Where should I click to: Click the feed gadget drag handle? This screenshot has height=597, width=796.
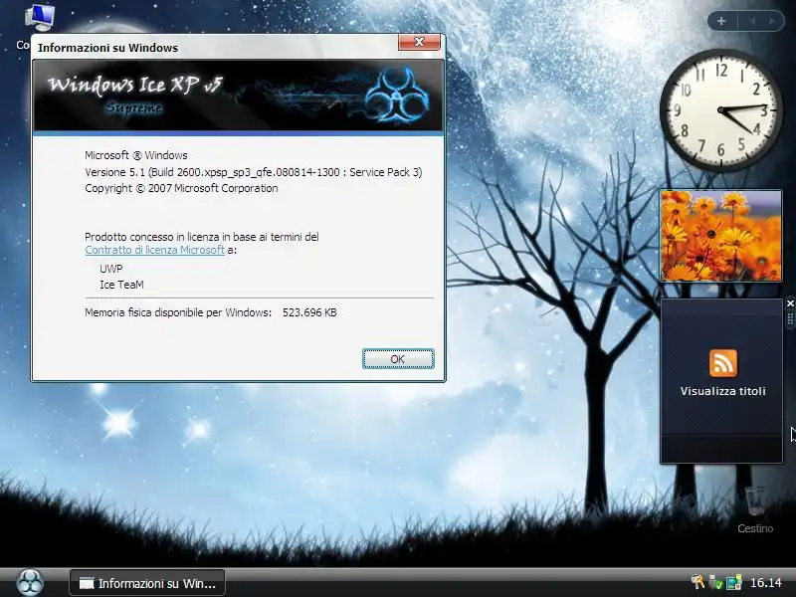point(790,318)
